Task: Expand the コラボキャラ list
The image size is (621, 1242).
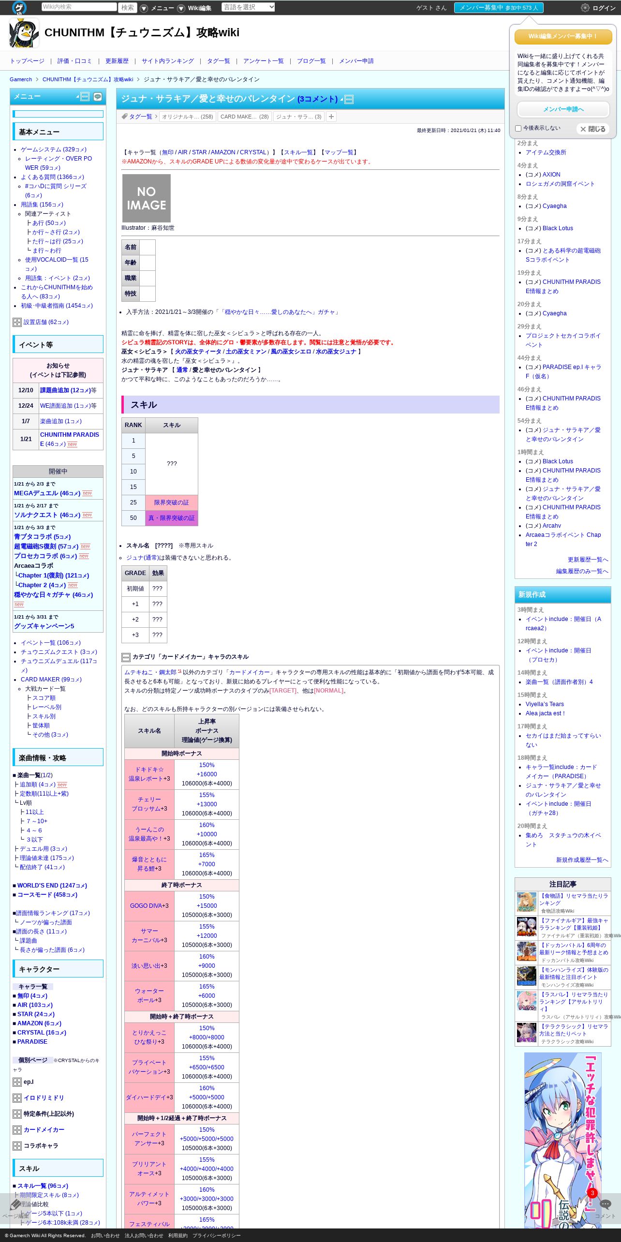Action: 17,1146
